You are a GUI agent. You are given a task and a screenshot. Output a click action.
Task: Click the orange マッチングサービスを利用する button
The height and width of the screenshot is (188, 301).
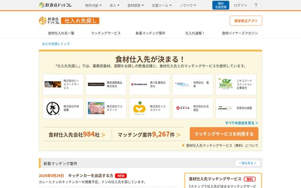click(224, 133)
